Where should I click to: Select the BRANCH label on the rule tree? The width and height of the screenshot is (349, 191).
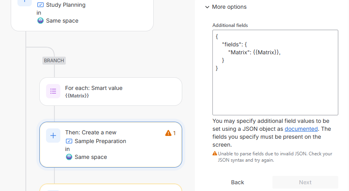coord(54,61)
